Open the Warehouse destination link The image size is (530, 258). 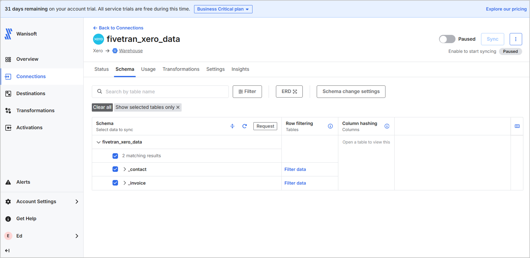tap(131, 51)
